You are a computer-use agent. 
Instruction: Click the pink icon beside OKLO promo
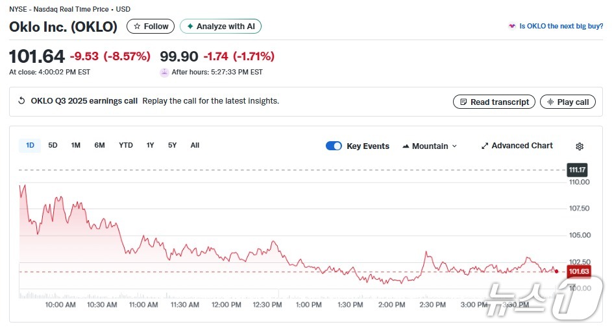pos(512,27)
